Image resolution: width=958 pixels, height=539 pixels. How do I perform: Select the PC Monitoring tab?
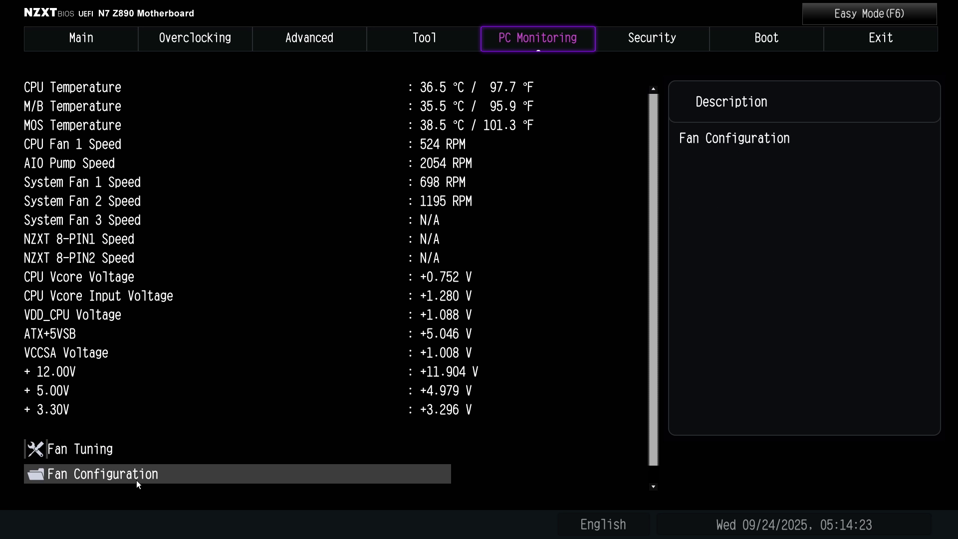(x=538, y=38)
